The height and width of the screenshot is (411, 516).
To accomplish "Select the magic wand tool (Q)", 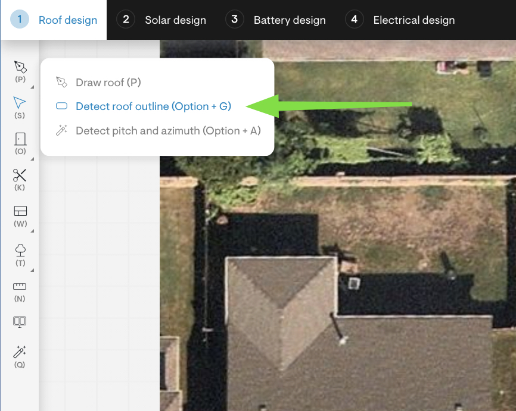I will [20, 353].
